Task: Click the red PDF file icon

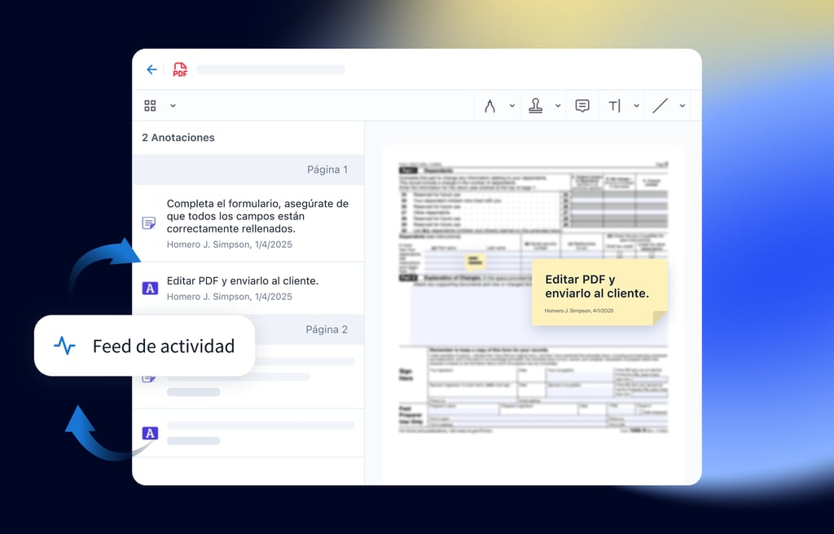Action: pyautogui.click(x=180, y=70)
